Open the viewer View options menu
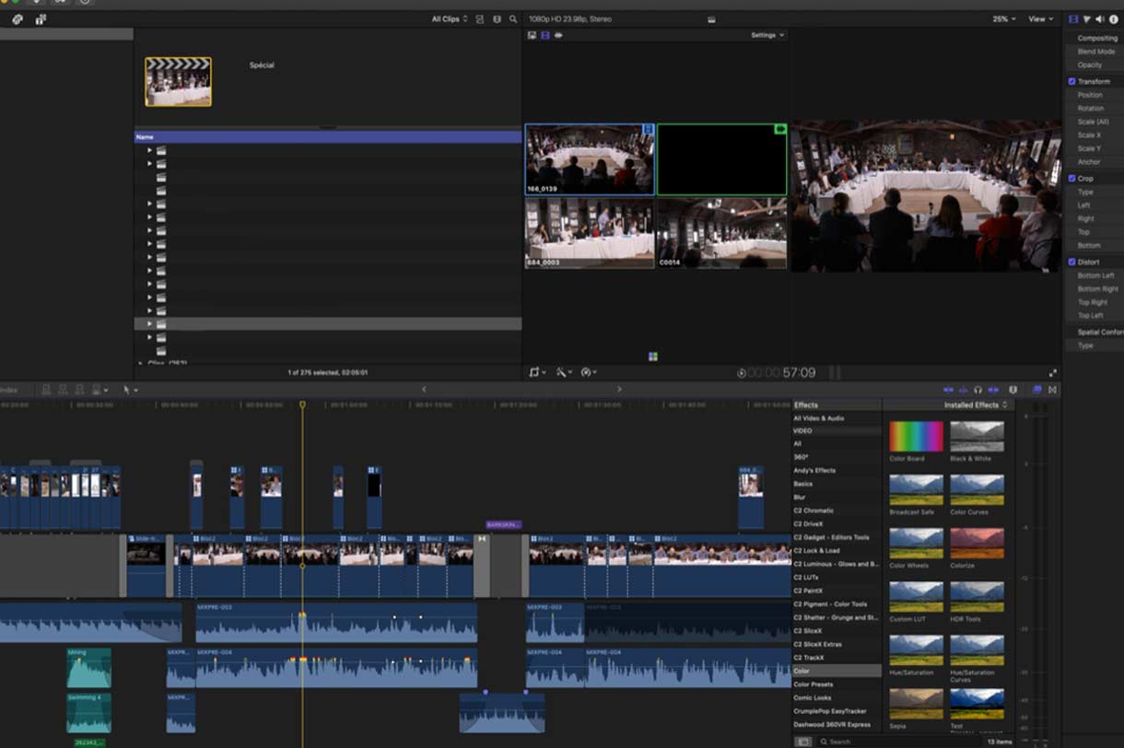This screenshot has width=1124, height=748. (1040, 18)
